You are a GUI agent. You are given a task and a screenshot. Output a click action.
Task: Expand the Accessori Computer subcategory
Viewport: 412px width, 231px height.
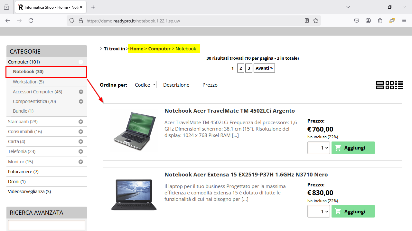[81, 92]
